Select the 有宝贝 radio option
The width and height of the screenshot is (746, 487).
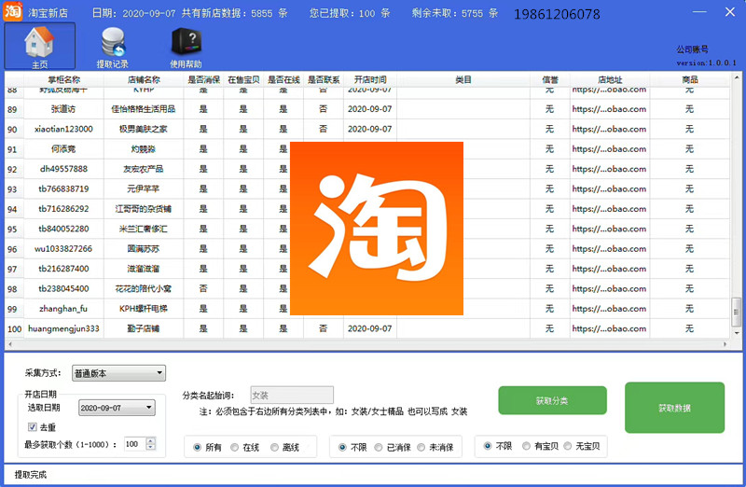[x=528, y=448]
